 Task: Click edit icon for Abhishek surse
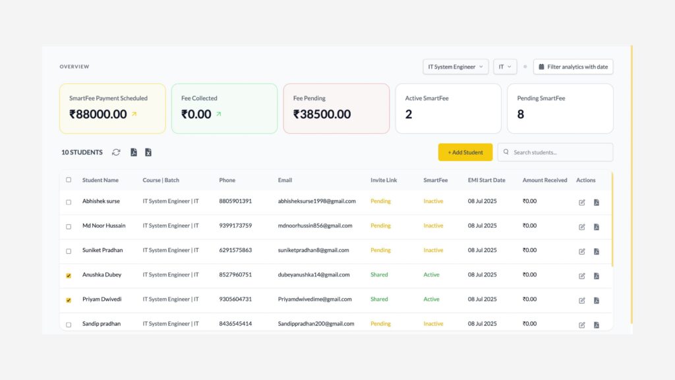pyautogui.click(x=582, y=202)
